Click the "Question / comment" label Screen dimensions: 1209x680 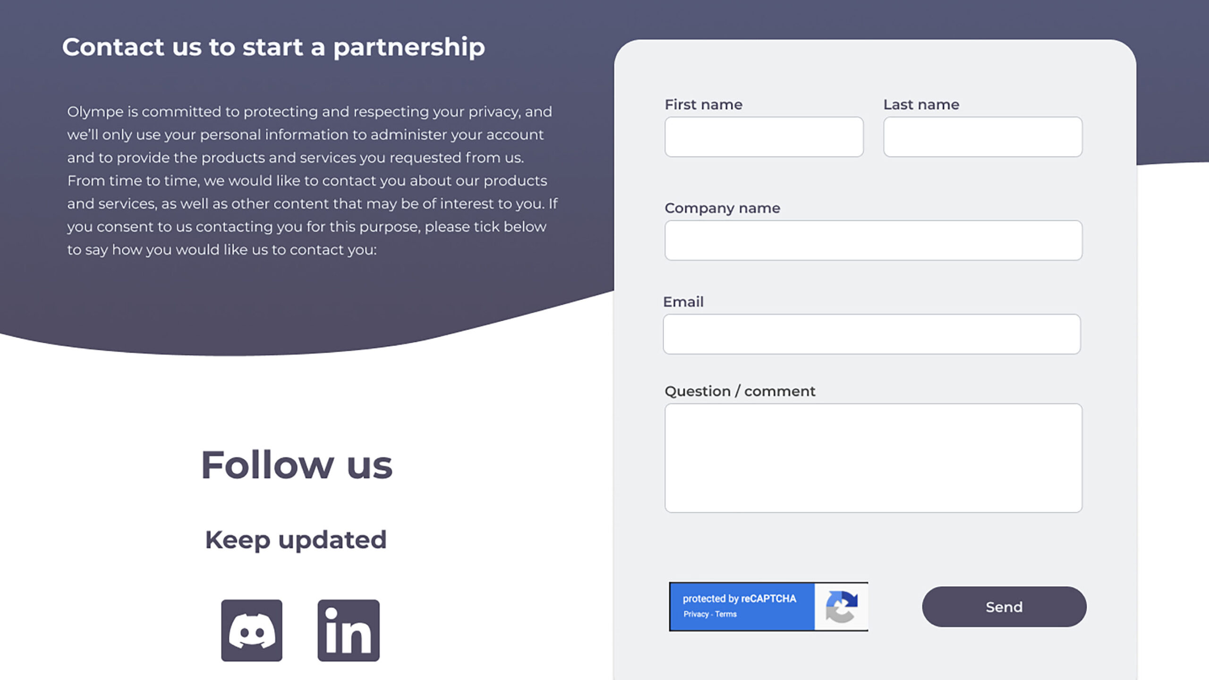[740, 391]
